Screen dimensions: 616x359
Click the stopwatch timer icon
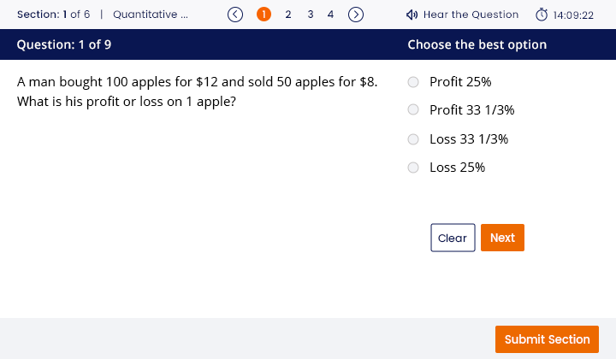pyautogui.click(x=542, y=15)
